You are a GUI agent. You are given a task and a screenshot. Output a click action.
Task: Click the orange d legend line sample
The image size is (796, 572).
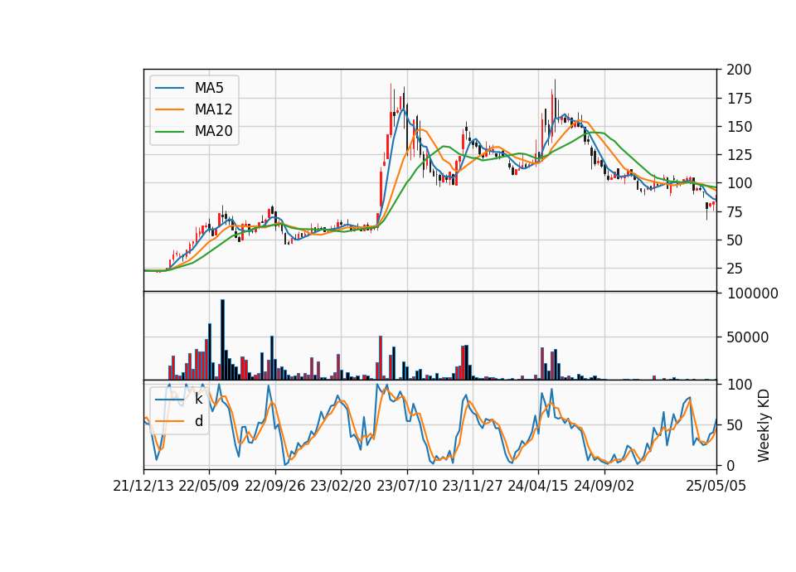[169, 421]
